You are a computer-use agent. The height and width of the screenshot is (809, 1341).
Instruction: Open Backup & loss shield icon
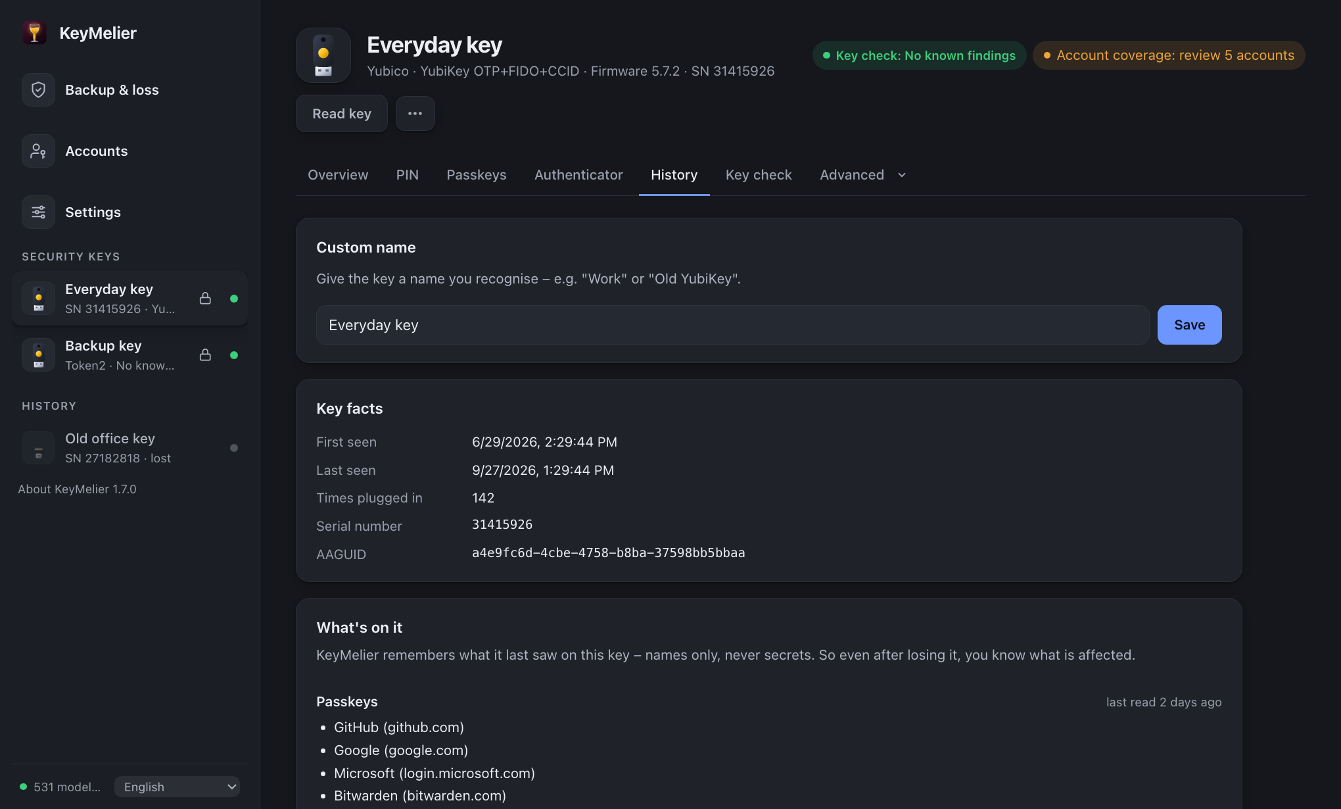pyautogui.click(x=38, y=89)
